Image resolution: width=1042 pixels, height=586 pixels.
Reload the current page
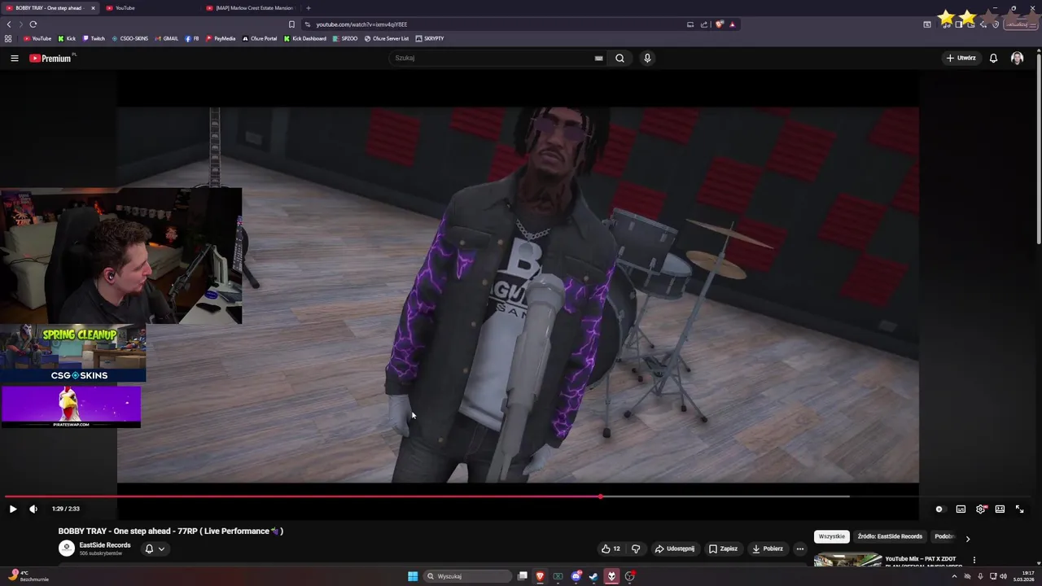pyautogui.click(x=33, y=24)
